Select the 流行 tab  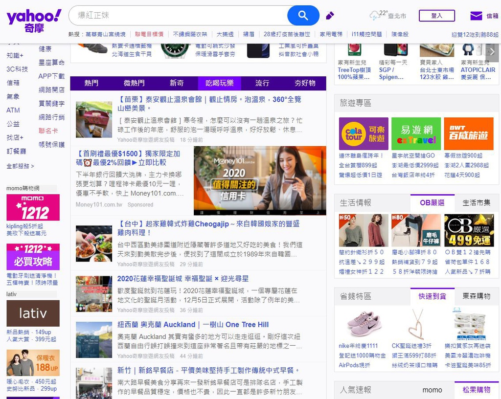(x=262, y=83)
